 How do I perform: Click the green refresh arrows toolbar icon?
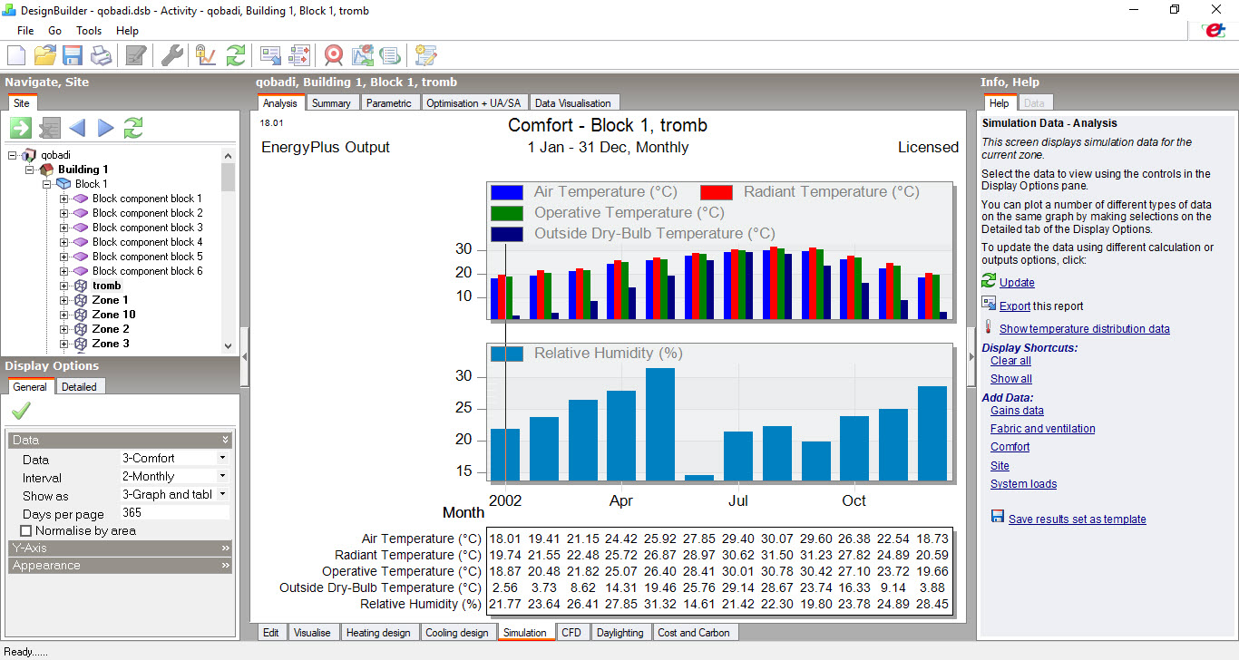click(236, 55)
